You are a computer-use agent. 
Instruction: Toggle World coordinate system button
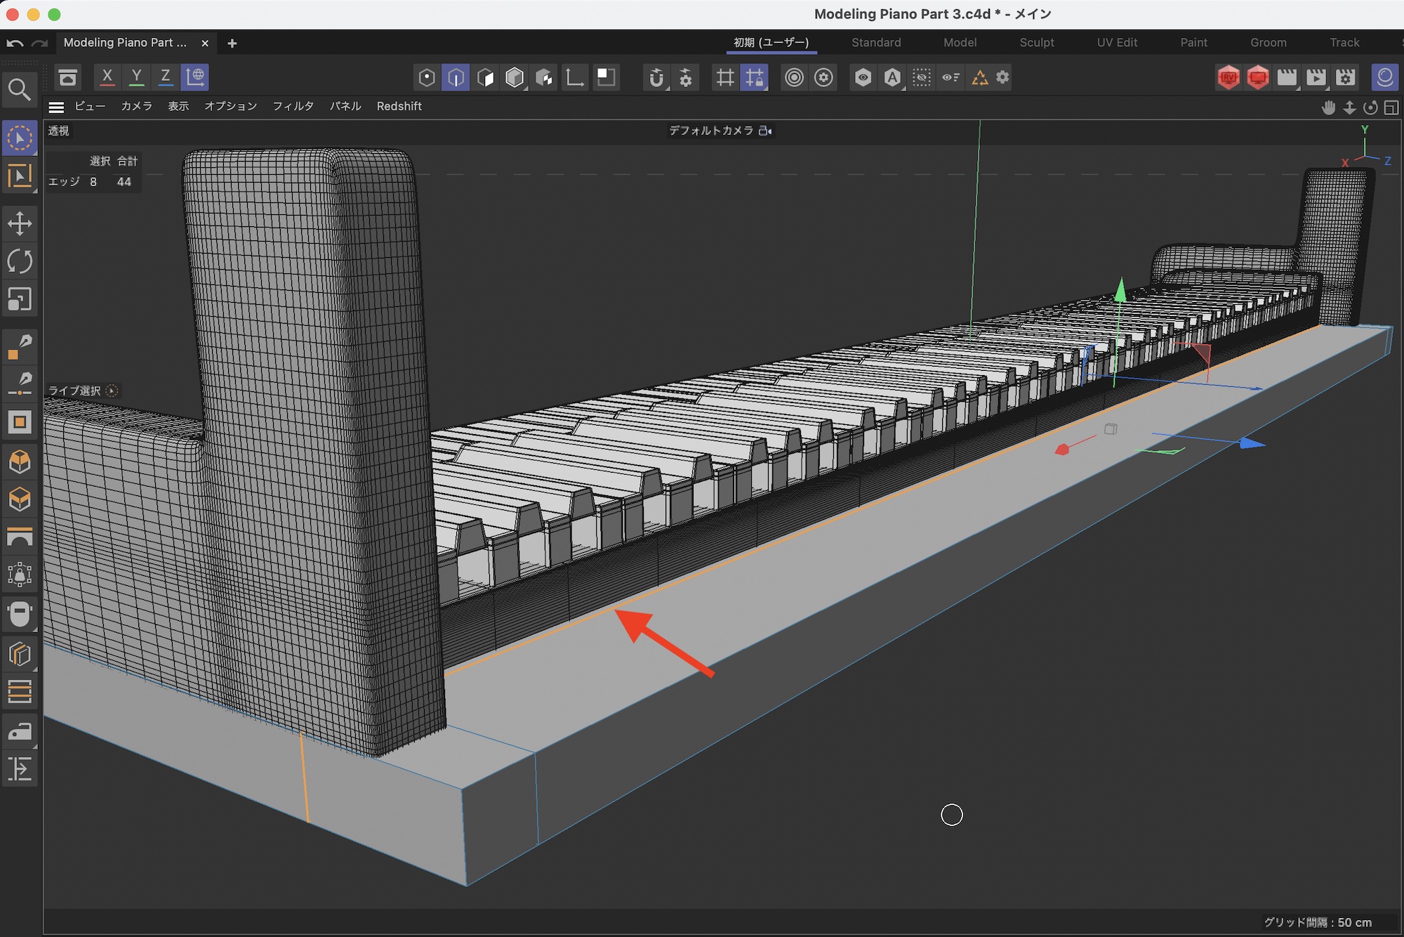point(195,77)
